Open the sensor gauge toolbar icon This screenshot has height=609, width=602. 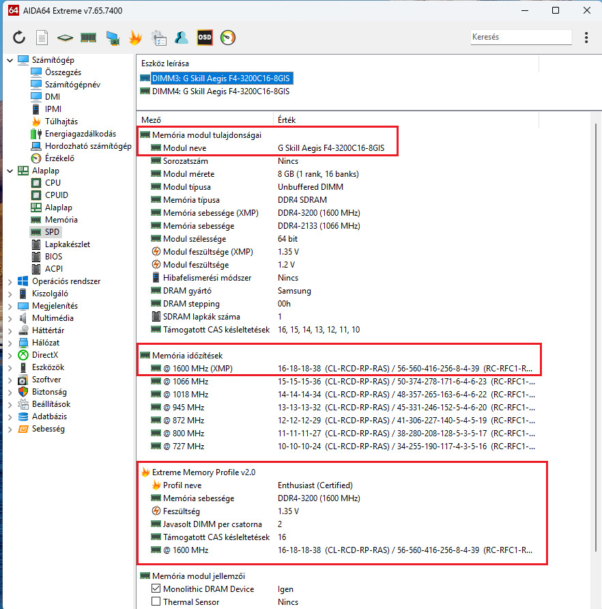(228, 38)
